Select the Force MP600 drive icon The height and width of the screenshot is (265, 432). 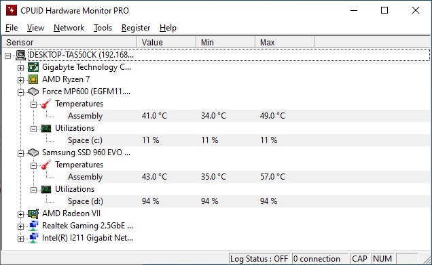pyautogui.click(x=33, y=91)
